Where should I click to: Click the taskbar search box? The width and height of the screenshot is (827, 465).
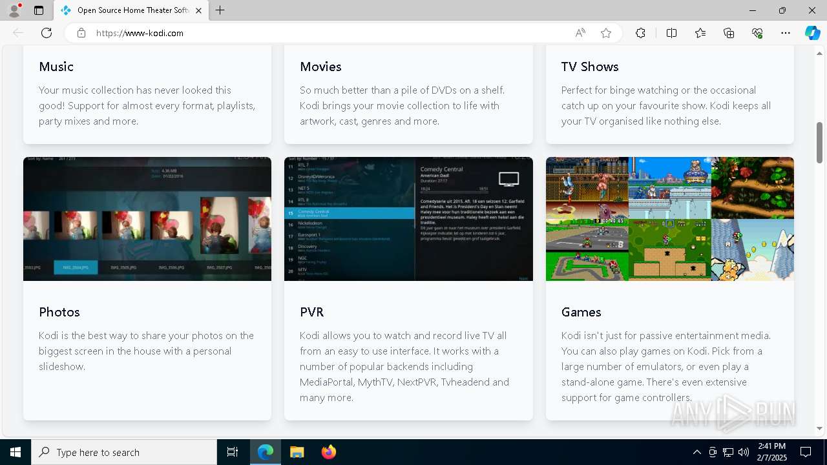[x=124, y=452]
